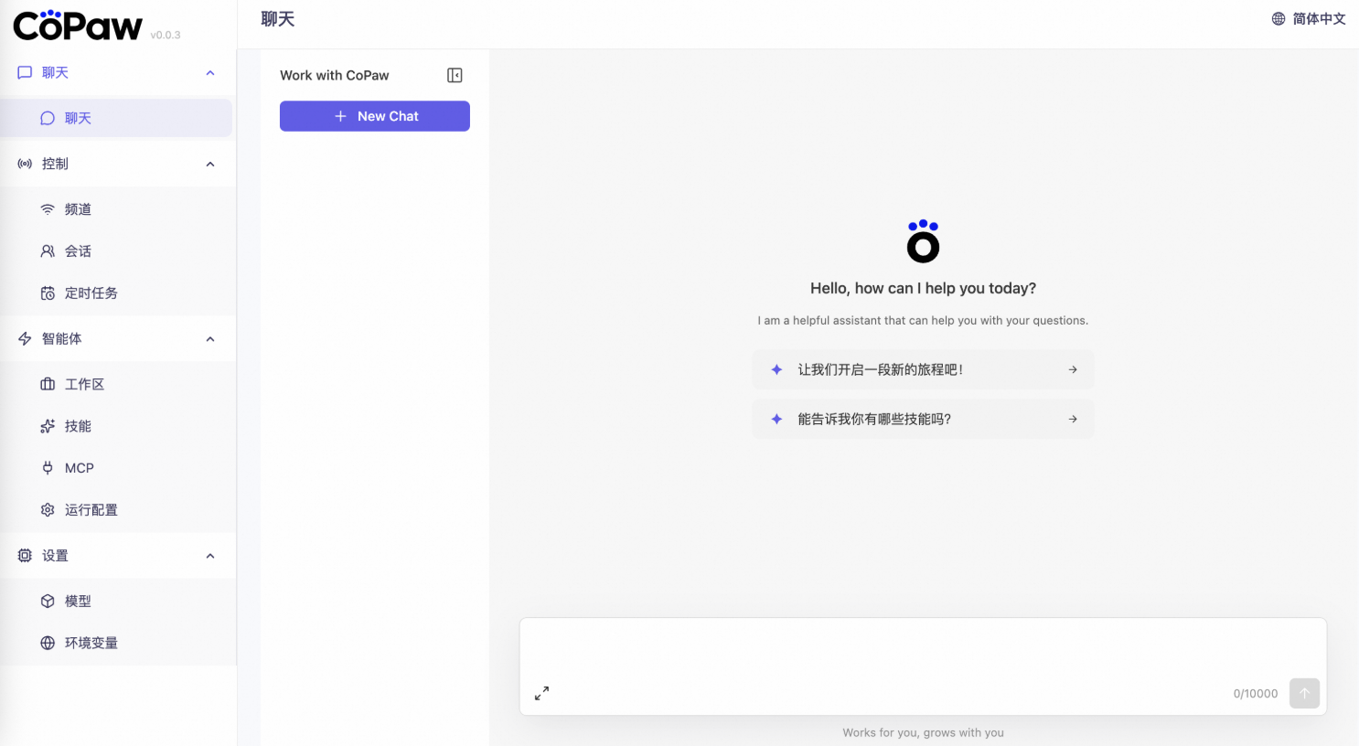Collapse the 设置 section chevron
Viewport: 1359px width, 746px height.
point(210,555)
